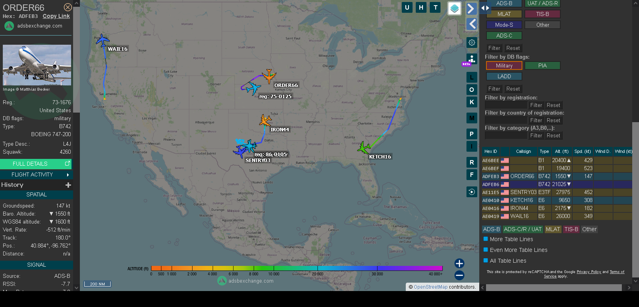Toggle the U map button

pyautogui.click(x=407, y=7)
